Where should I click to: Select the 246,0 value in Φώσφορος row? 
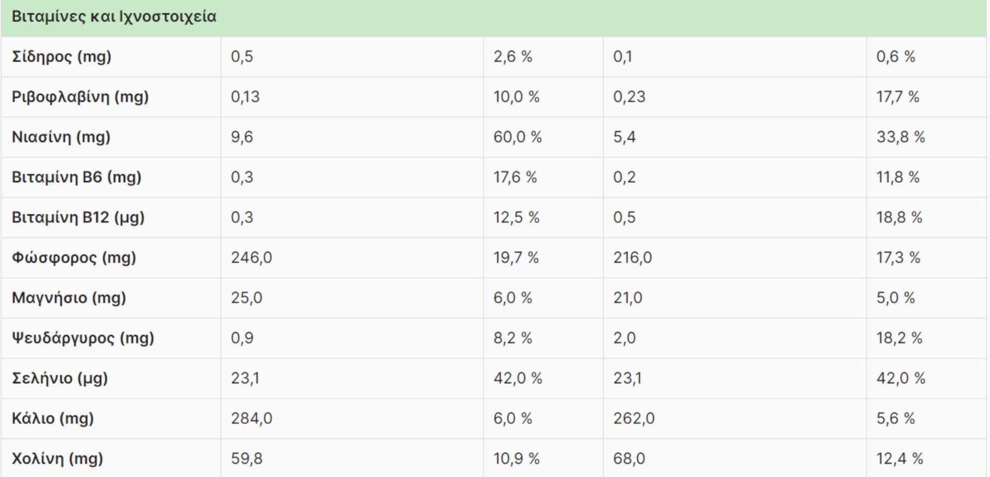tap(251, 258)
